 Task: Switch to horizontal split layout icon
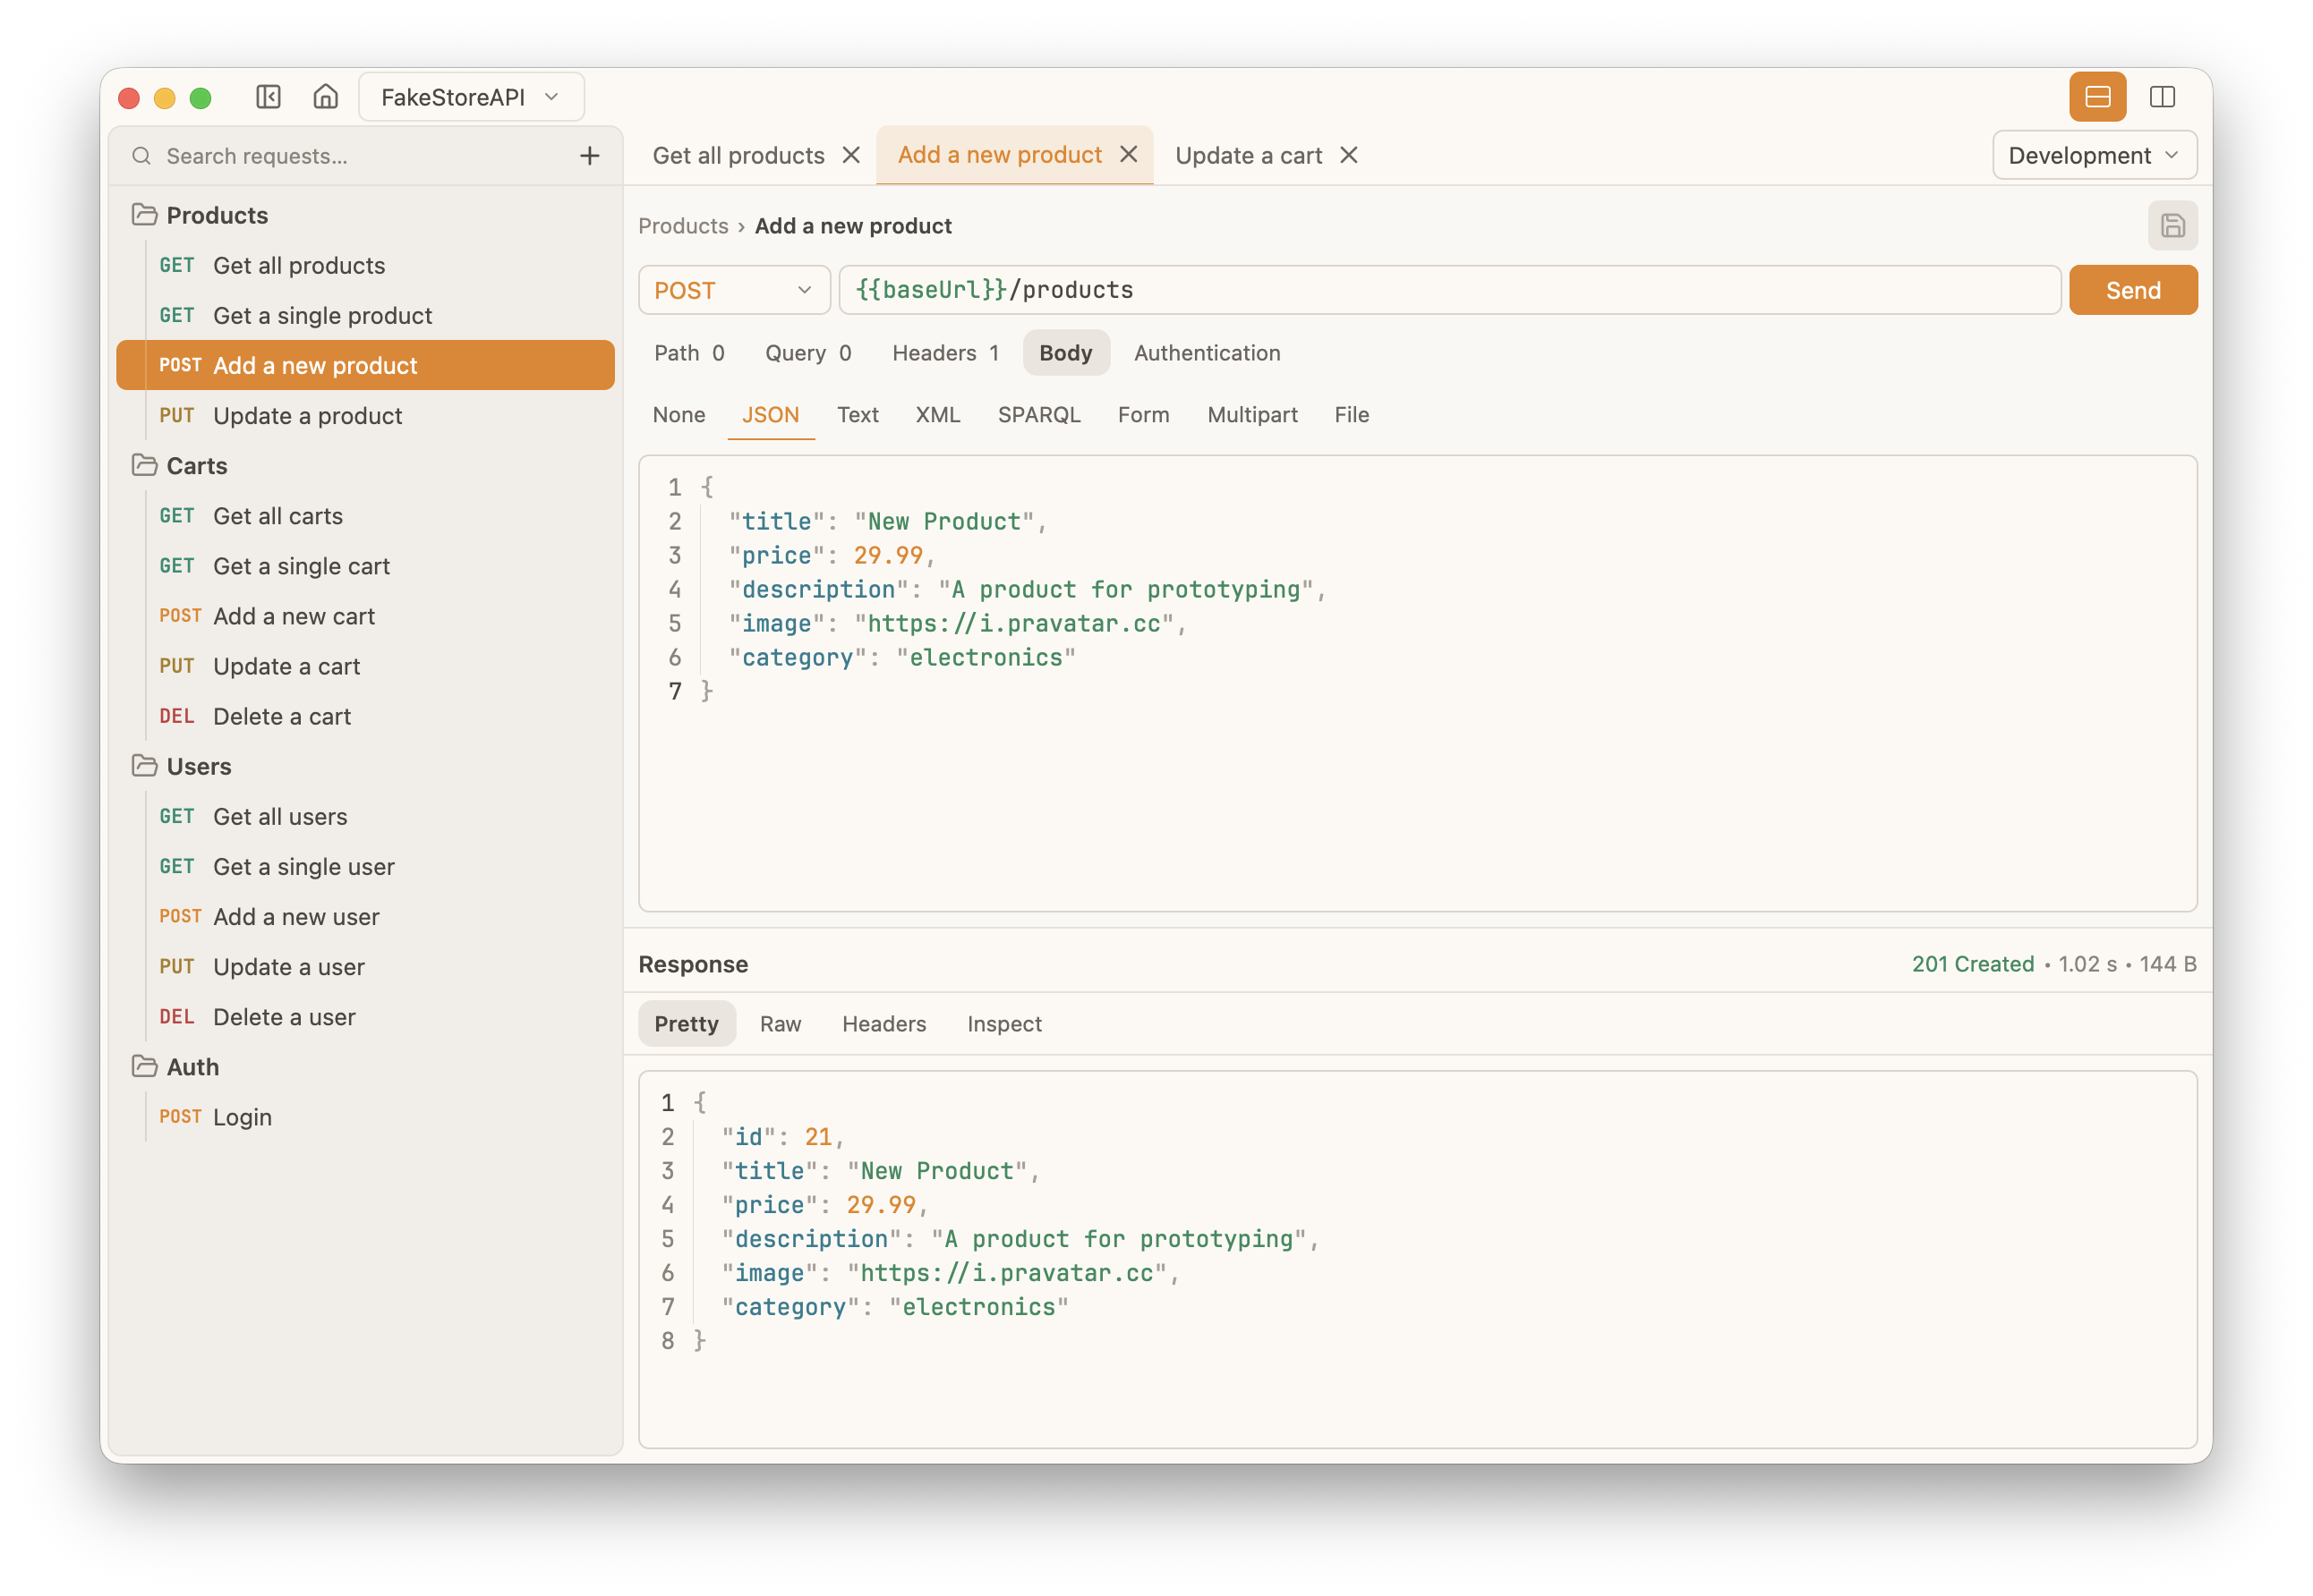coord(2097,97)
